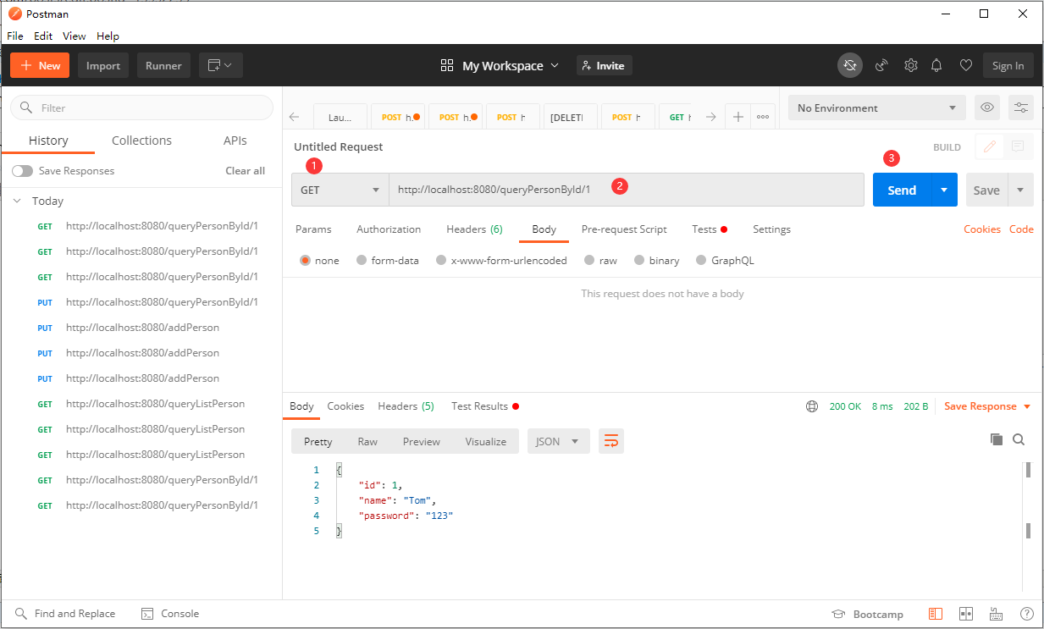Click the Invite button
1044x629 pixels.
coord(605,65)
